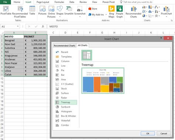Choose the Combo chart type

[66, 125]
